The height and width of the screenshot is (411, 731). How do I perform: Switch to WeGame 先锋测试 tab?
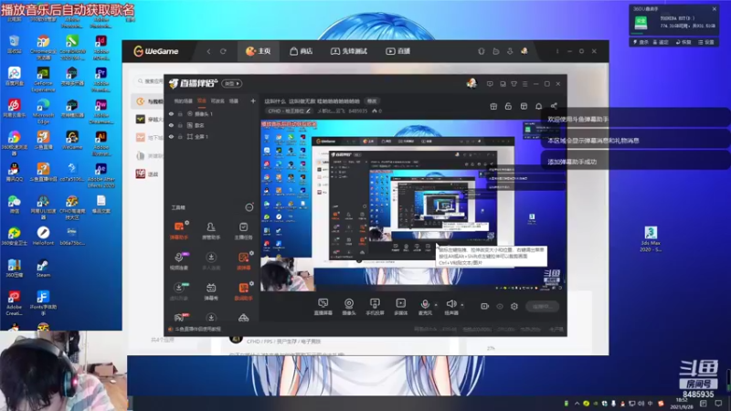coord(349,51)
